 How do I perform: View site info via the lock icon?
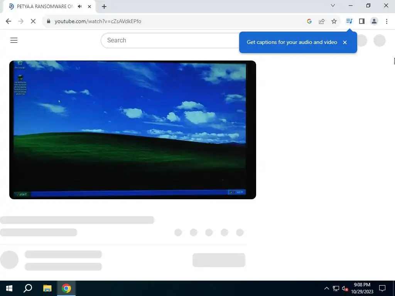tap(49, 22)
